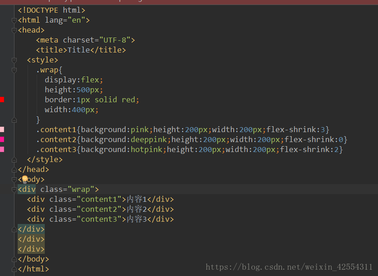
Task: Click the closing </head> tag text
Action: [x=33, y=170]
